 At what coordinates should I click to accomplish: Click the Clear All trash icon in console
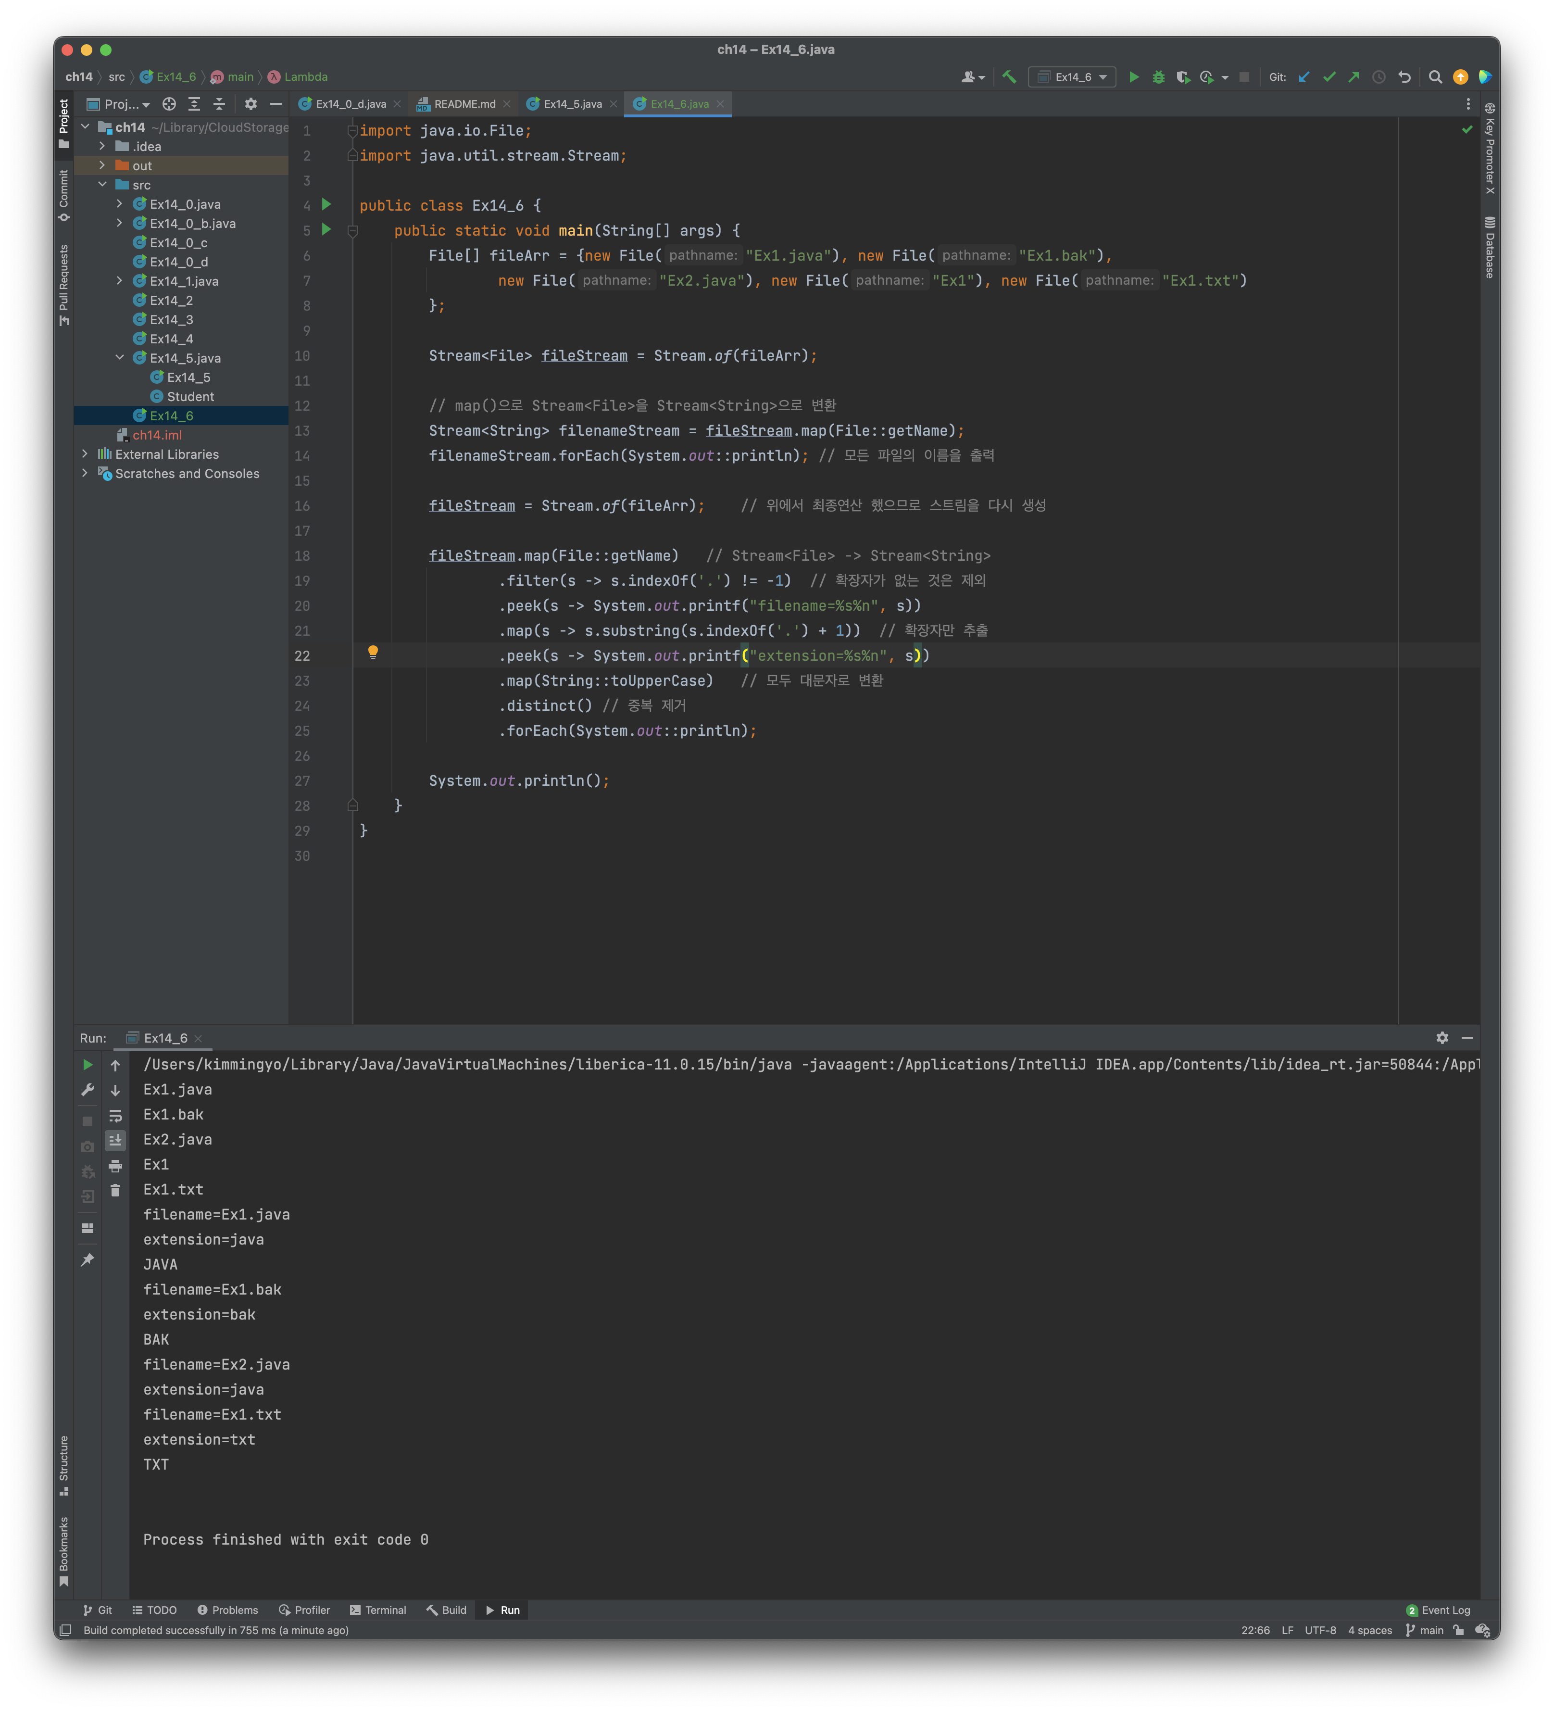point(115,1191)
